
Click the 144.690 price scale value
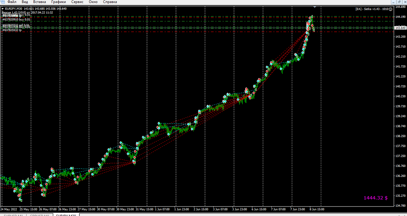click(400, 7)
